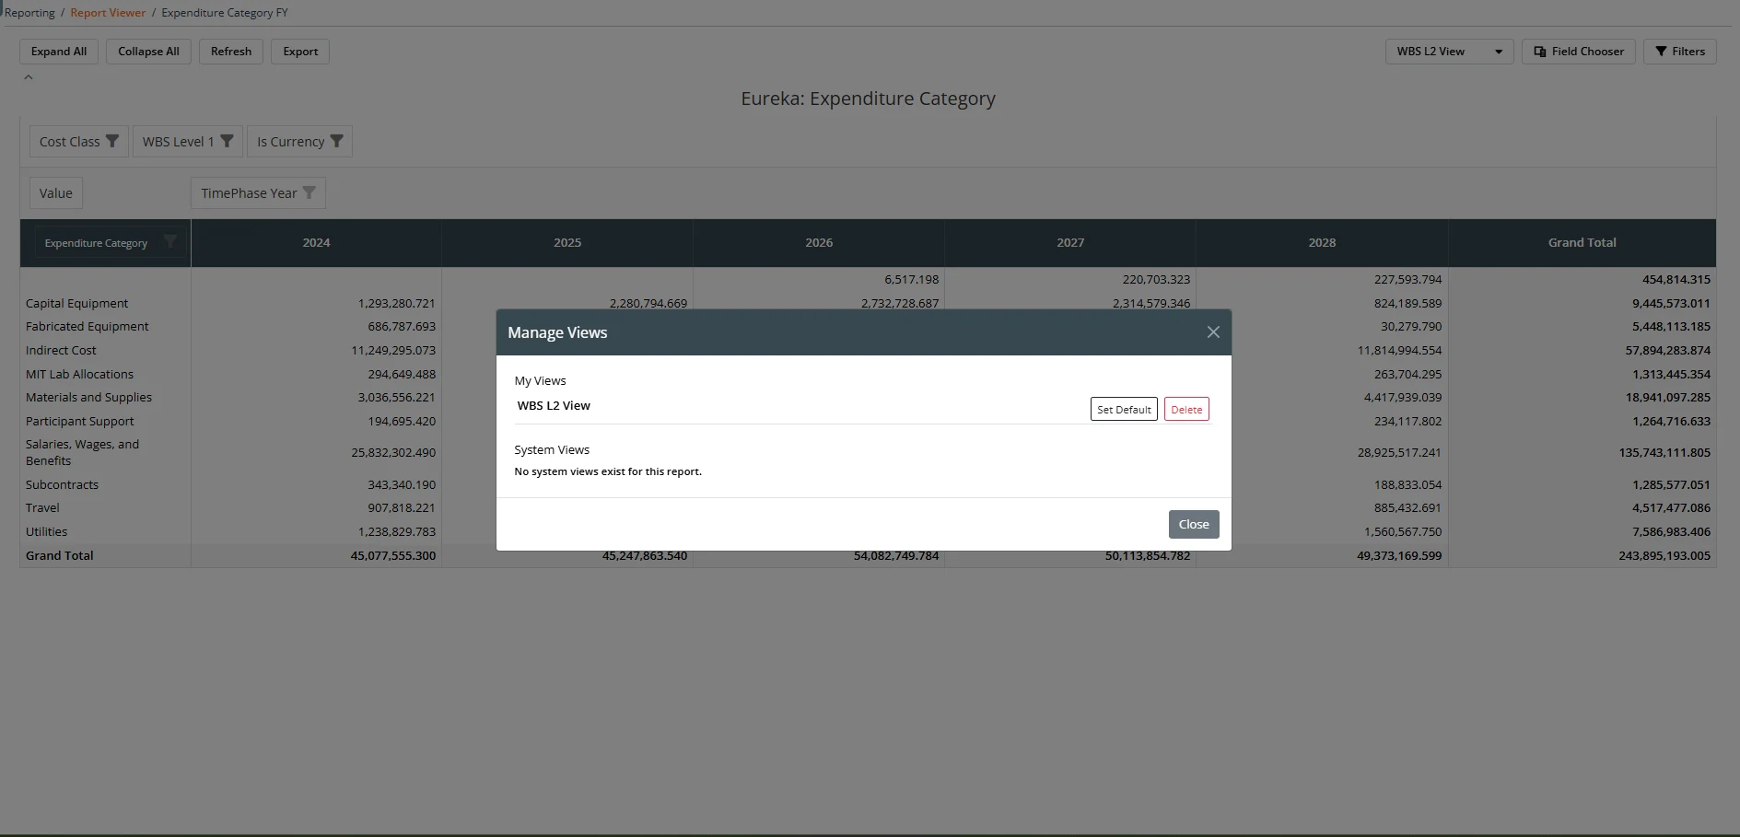
Task: Select the Participant Support row label
Action: (79, 421)
